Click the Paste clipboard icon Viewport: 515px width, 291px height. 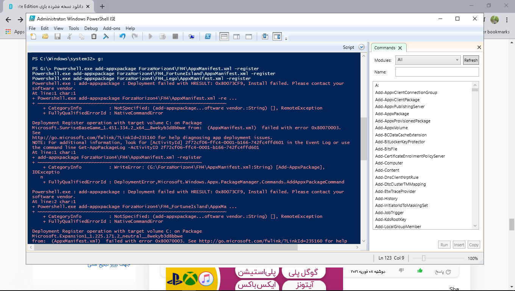click(x=94, y=37)
